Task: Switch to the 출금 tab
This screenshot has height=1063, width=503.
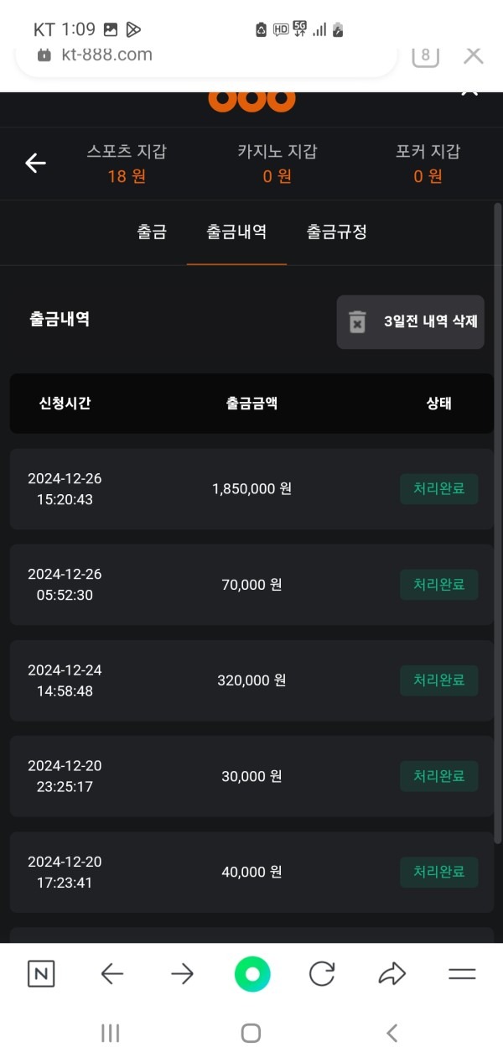Action: pos(152,232)
